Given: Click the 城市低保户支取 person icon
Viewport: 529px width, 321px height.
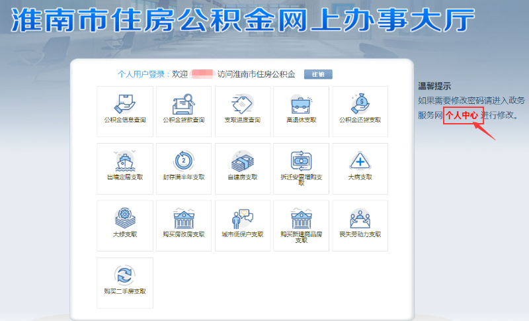Looking at the screenshot, I should click(242, 218).
